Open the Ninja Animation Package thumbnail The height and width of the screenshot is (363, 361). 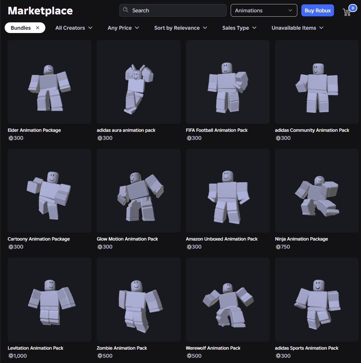tap(317, 191)
